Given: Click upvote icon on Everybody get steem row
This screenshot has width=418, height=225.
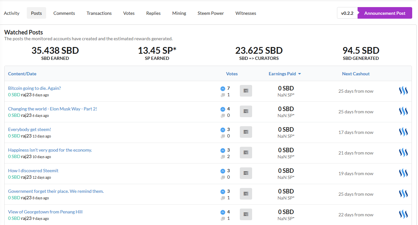Looking at the screenshot, I should point(223,130).
